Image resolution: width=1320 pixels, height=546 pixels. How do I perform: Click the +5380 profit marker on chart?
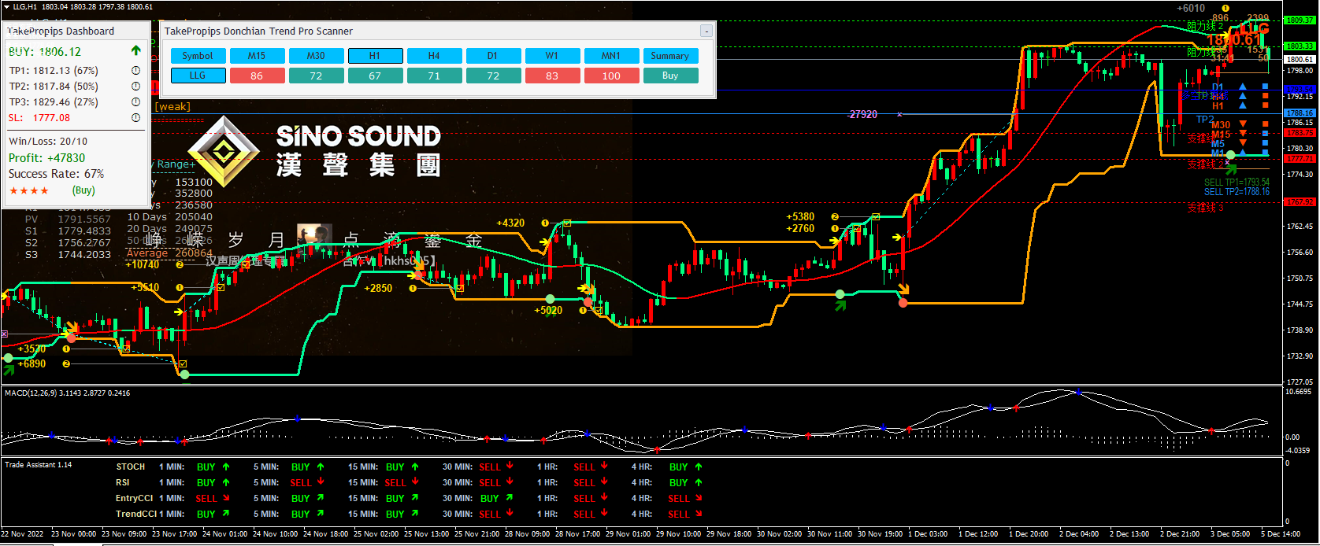coord(800,216)
